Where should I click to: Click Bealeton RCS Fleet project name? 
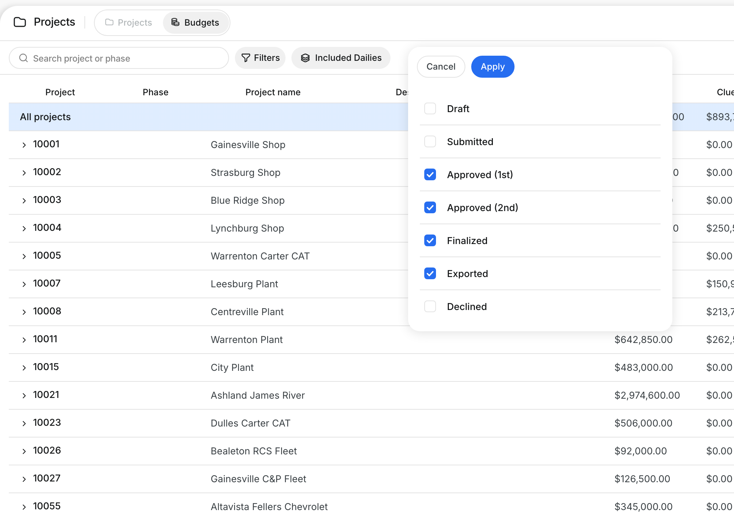(254, 451)
